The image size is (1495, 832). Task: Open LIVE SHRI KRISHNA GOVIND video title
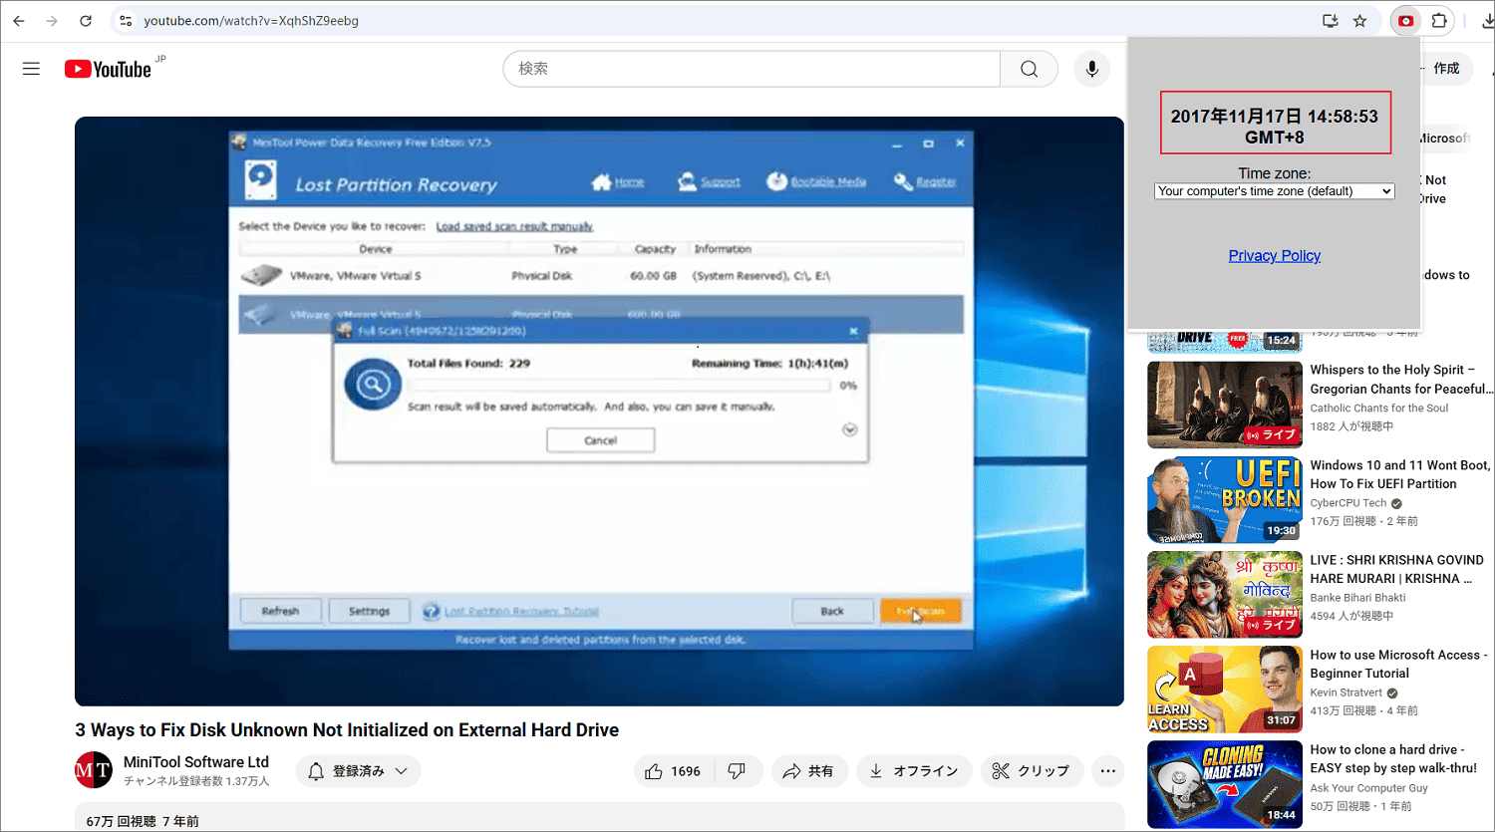point(1397,569)
